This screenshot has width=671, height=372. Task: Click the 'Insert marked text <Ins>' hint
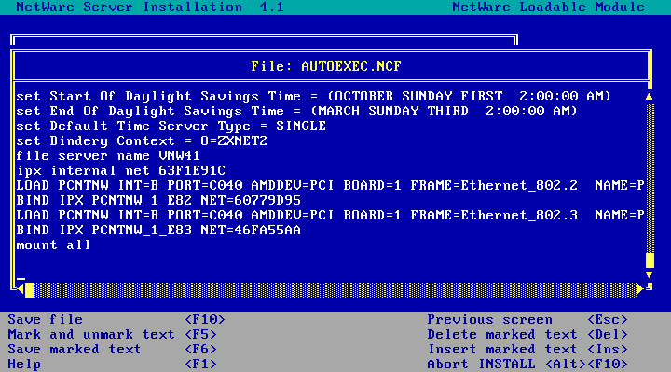(527, 350)
